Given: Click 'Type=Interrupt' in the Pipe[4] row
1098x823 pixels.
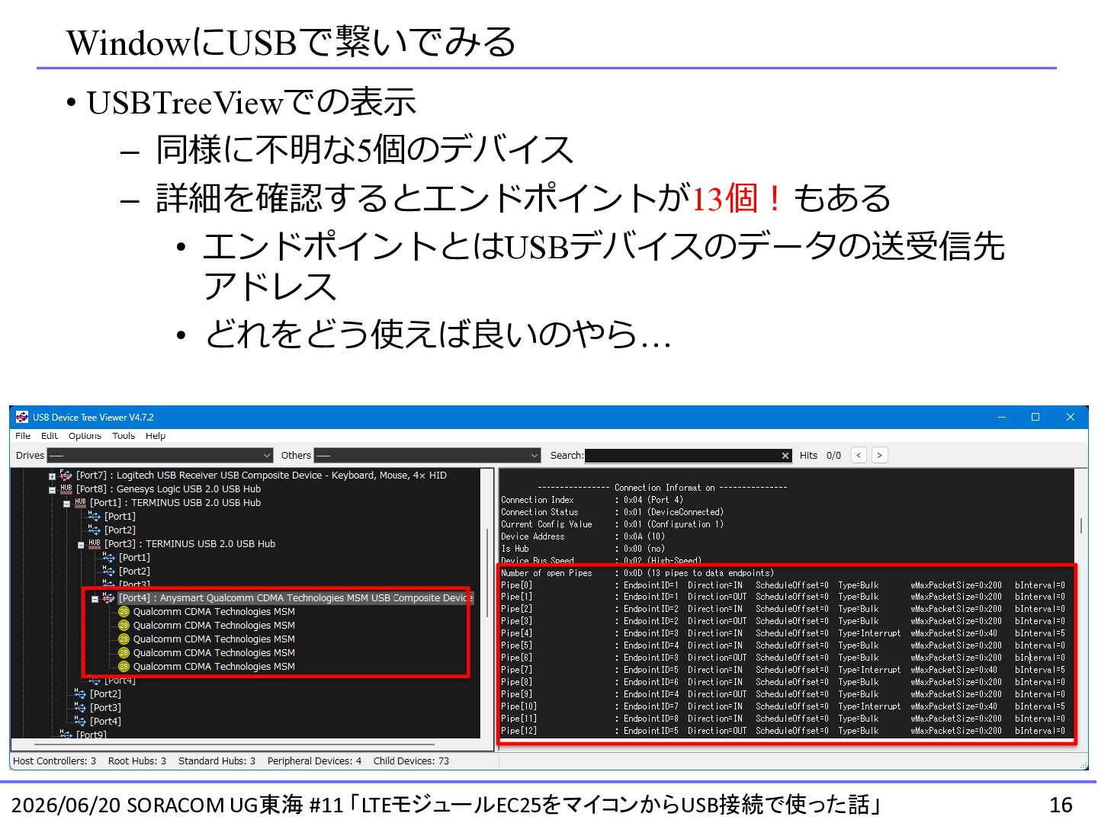Looking at the screenshot, I should (x=869, y=634).
